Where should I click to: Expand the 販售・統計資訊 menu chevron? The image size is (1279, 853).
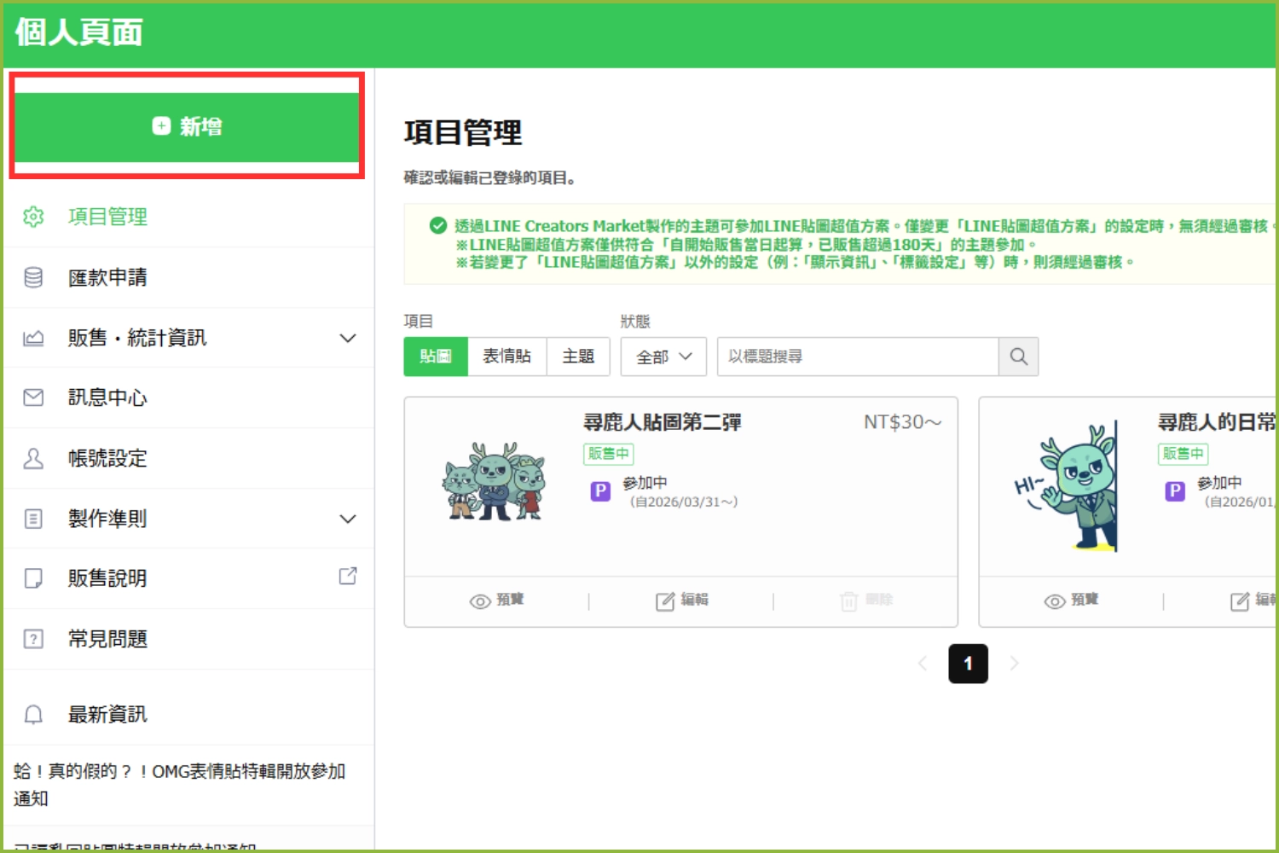coord(347,338)
